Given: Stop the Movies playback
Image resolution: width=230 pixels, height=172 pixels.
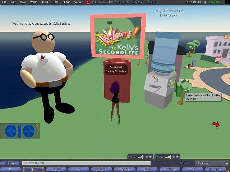Looking at the screenshot, I should point(174,157).
